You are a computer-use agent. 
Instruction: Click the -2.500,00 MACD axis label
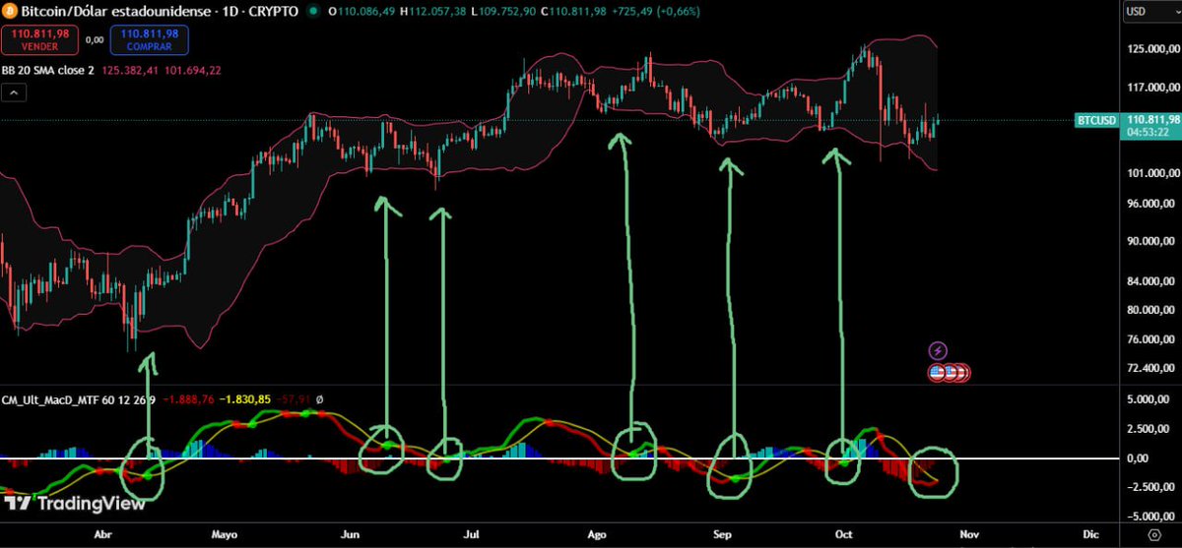(1152, 487)
